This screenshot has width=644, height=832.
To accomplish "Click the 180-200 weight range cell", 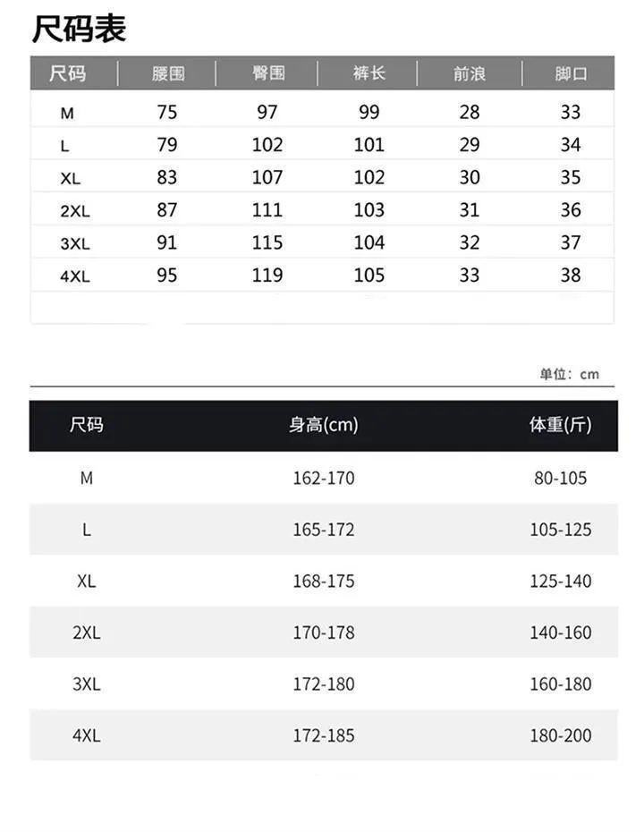I will click(560, 735).
